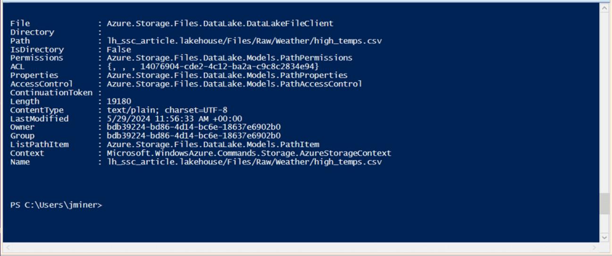Click the vertical scrollbar thumb
This screenshot has width=612, height=256.
pyautogui.click(x=604, y=204)
